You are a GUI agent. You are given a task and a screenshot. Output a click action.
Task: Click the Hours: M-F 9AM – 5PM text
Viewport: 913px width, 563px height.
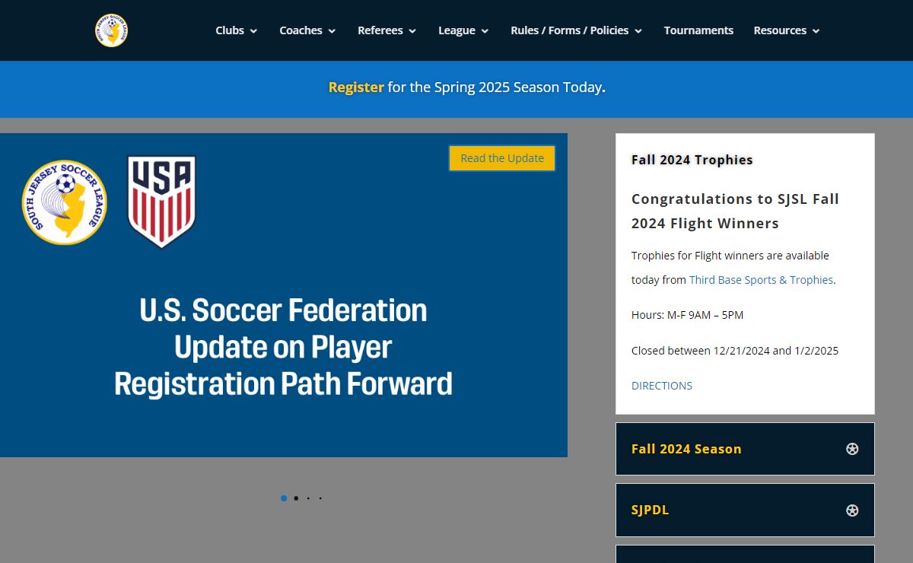coord(688,315)
